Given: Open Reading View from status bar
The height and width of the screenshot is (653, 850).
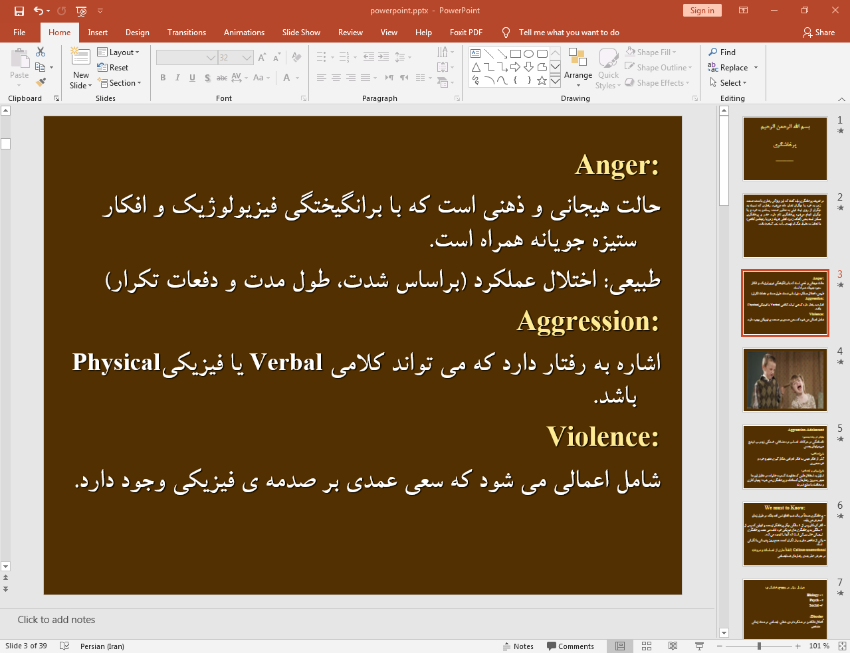Looking at the screenshot, I should pyautogui.click(x=673, y=646).
